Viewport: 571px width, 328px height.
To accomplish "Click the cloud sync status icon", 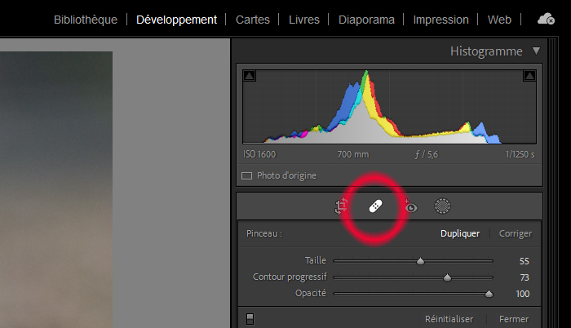I will 547,19.
